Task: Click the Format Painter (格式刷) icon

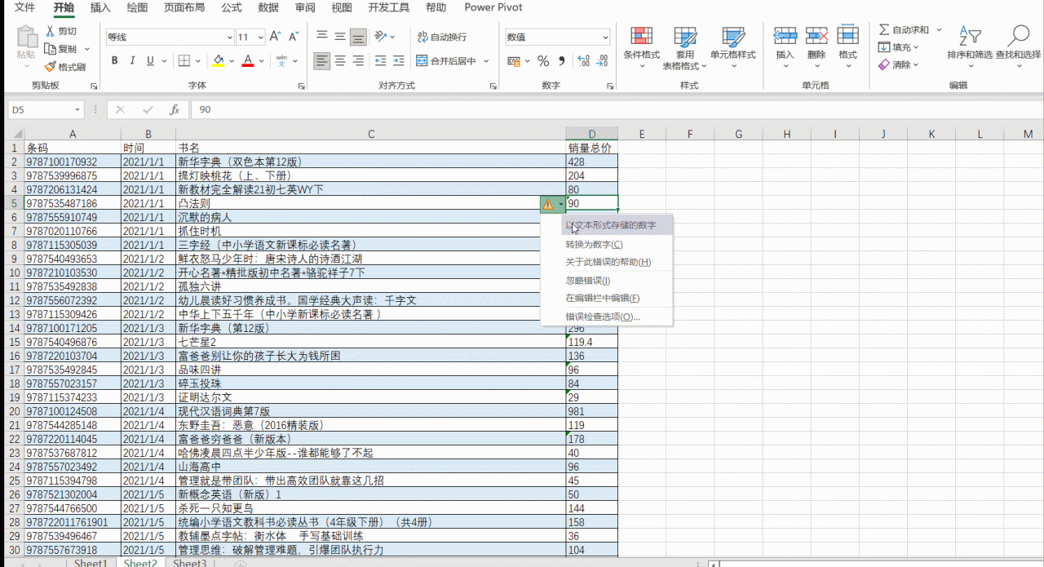Action: (x=51, y=67)
